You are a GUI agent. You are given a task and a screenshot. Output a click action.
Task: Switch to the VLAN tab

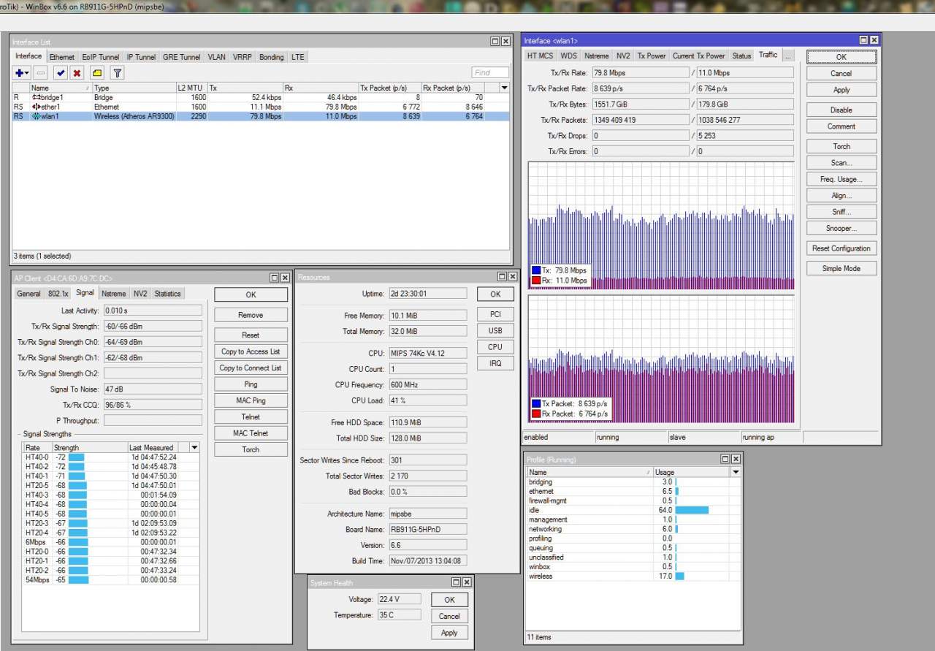click(216, 57)
